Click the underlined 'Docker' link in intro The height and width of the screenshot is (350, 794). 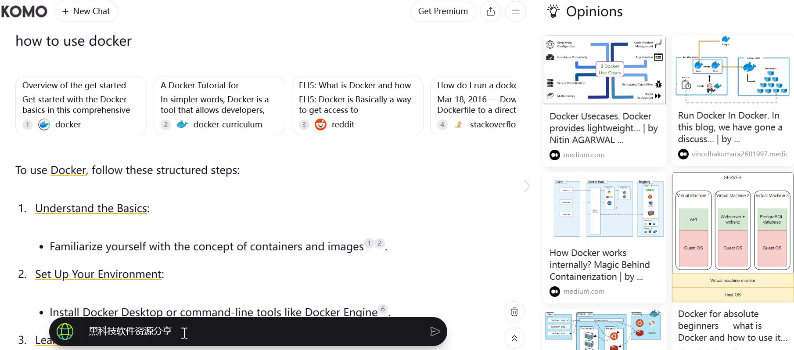pyautogui.click(x=68, y=170)
